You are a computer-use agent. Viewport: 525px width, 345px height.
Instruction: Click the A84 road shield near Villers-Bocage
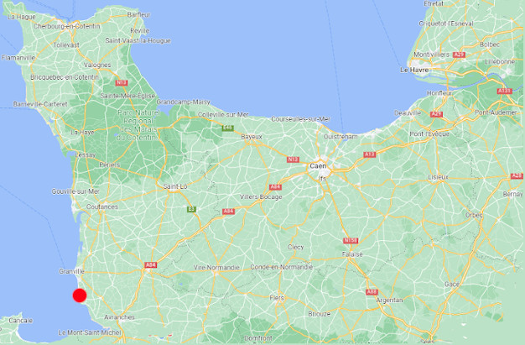(x=275, y=187)
